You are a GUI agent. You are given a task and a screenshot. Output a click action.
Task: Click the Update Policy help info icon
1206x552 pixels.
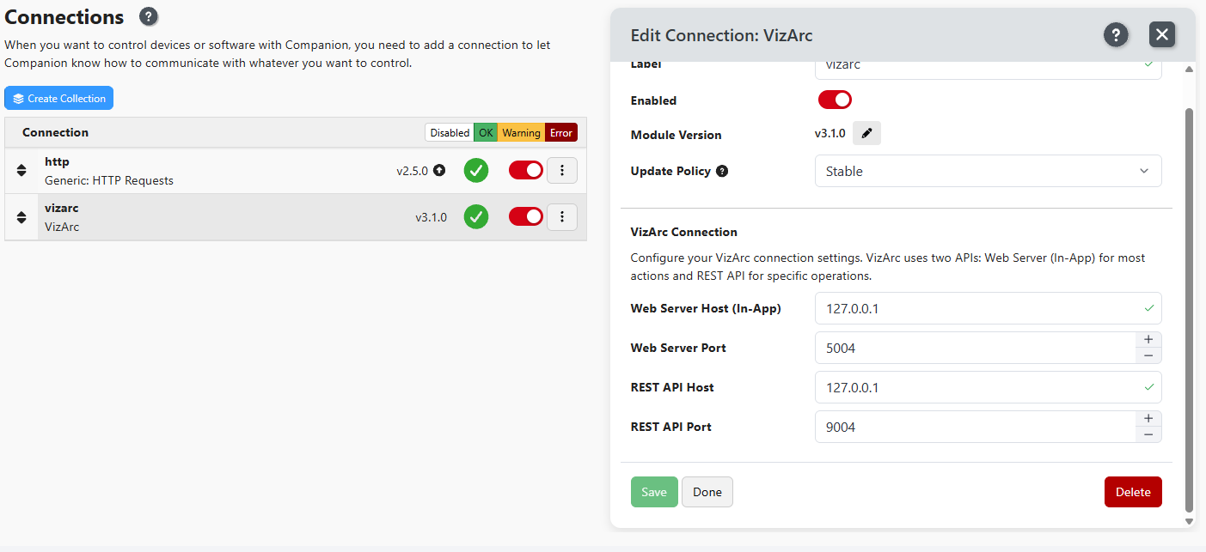point(722,171)
